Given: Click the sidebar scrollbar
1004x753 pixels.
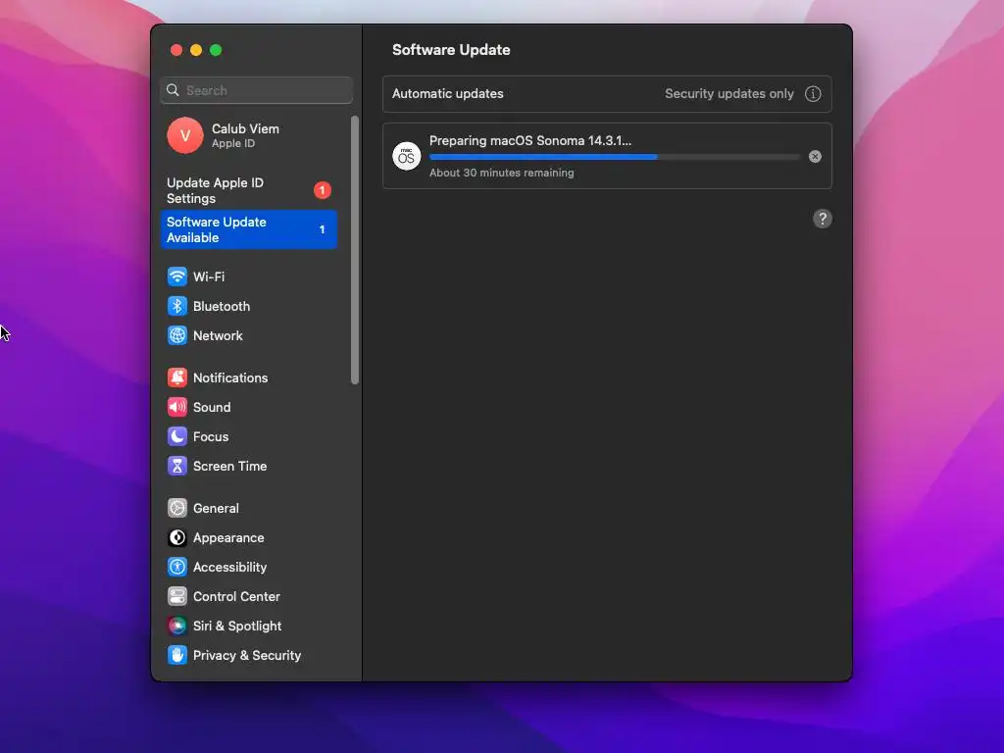Looking at the screenshot, I should [355, 250].
